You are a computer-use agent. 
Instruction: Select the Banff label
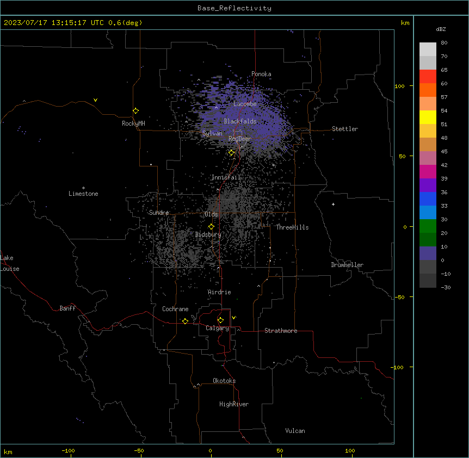pos(67,308)
